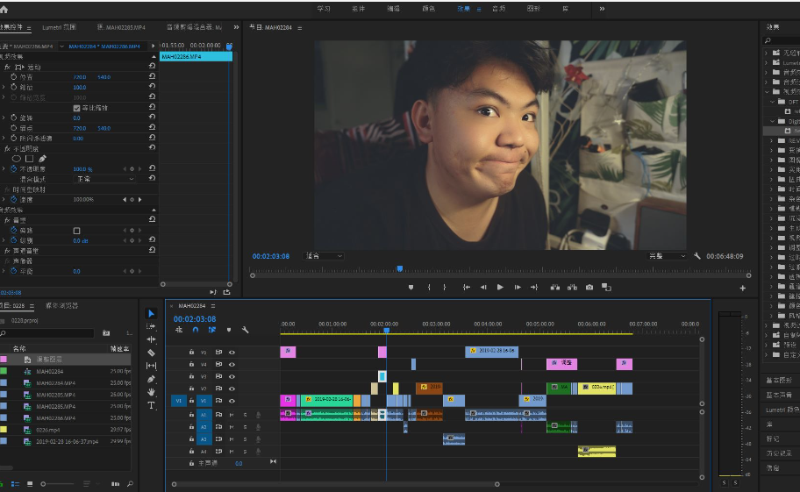Solo audio track A2
This screenshot has height=492, width=800.
245,427
